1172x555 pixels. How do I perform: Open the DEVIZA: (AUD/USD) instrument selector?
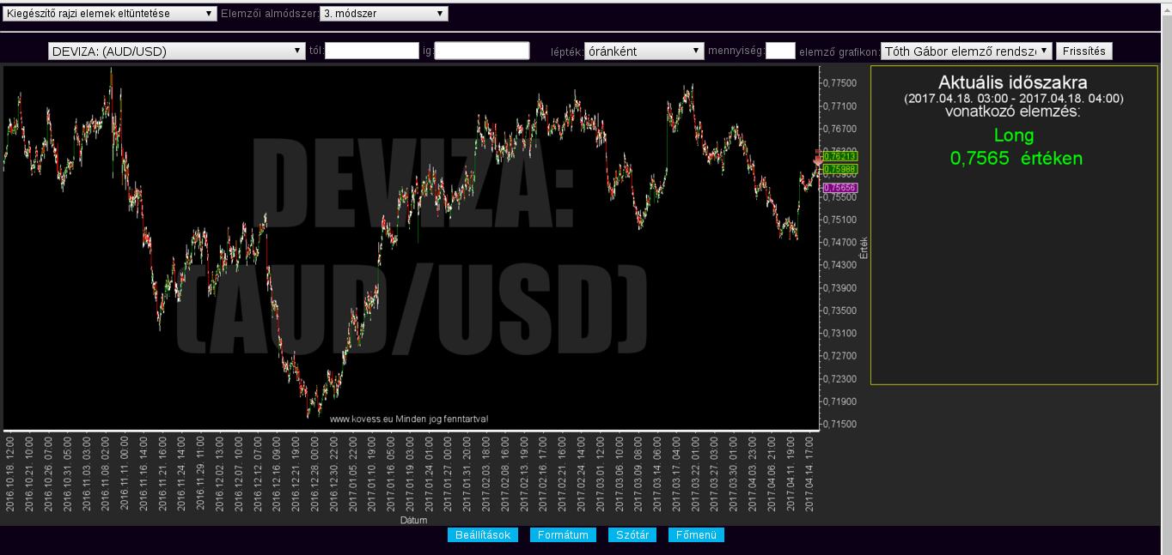[x=173, y=51]
